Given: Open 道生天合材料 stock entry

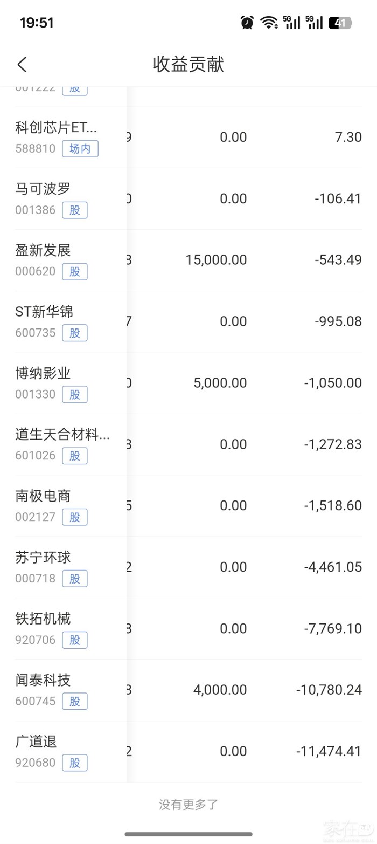Looking at the screenshot, I should pos(62,435).
